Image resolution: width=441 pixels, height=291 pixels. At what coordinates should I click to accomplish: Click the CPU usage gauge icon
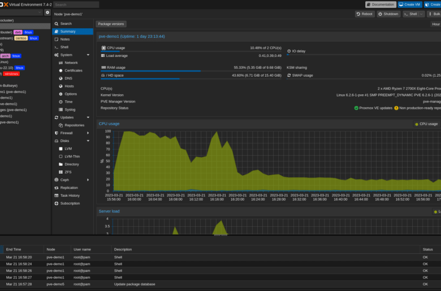point(103,48)
